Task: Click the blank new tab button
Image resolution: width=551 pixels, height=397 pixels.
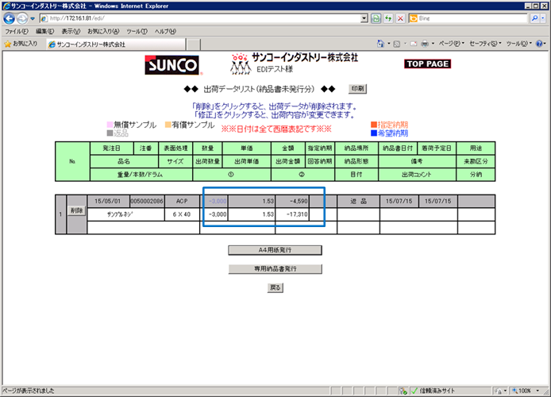Action: click(193, 44)
